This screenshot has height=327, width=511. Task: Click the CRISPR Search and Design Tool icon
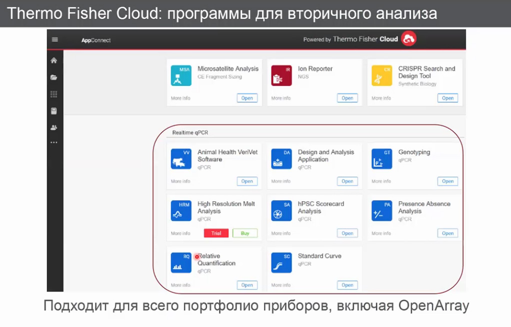[x=381, y=75]
